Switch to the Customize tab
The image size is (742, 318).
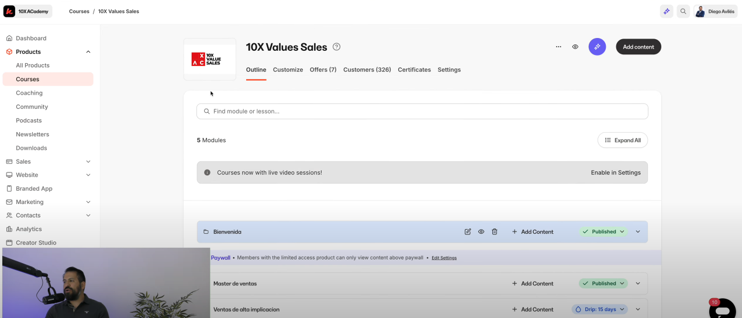click(x=288, y=70)
